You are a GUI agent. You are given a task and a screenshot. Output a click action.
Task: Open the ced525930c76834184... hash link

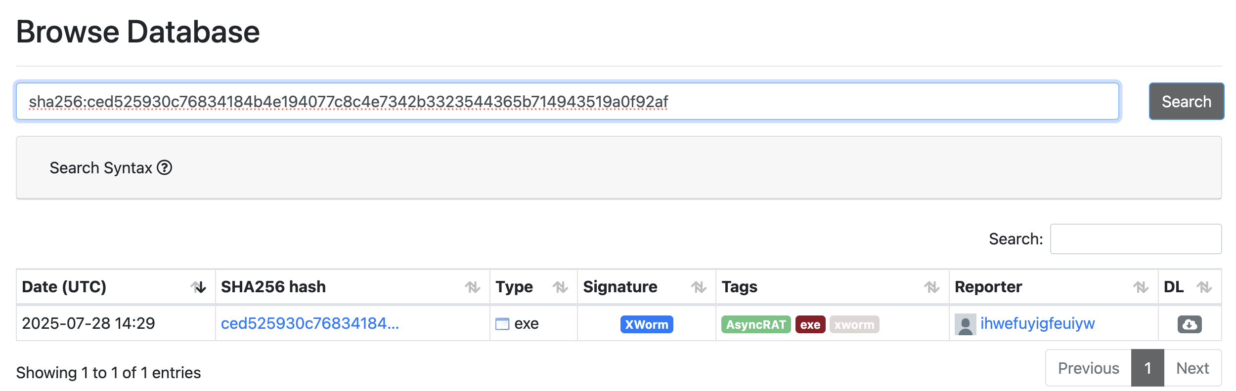[x=309, y=324]
